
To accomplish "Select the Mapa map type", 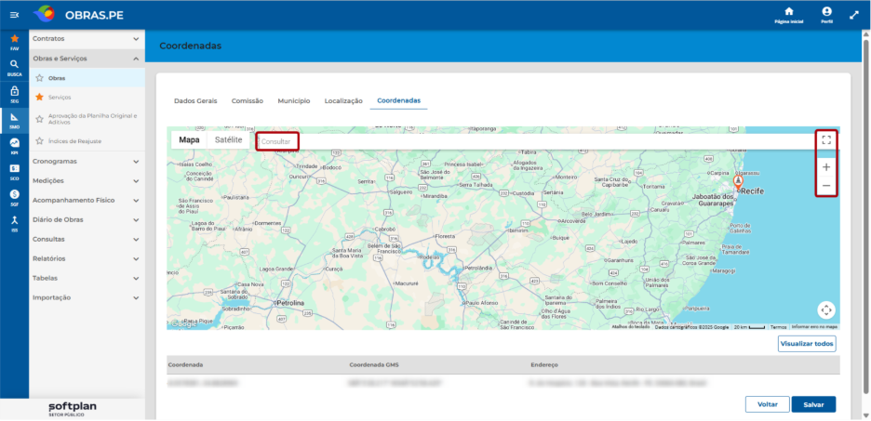I will point(189,139).
